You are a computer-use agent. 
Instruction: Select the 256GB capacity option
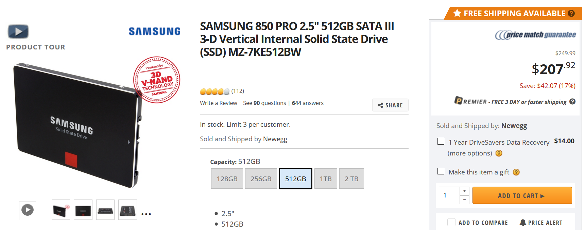click(x=261, y=179)
